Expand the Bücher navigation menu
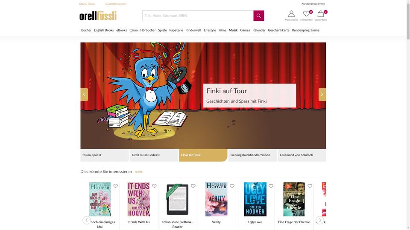Screen dimensions: 410x230 click(86, 30)
